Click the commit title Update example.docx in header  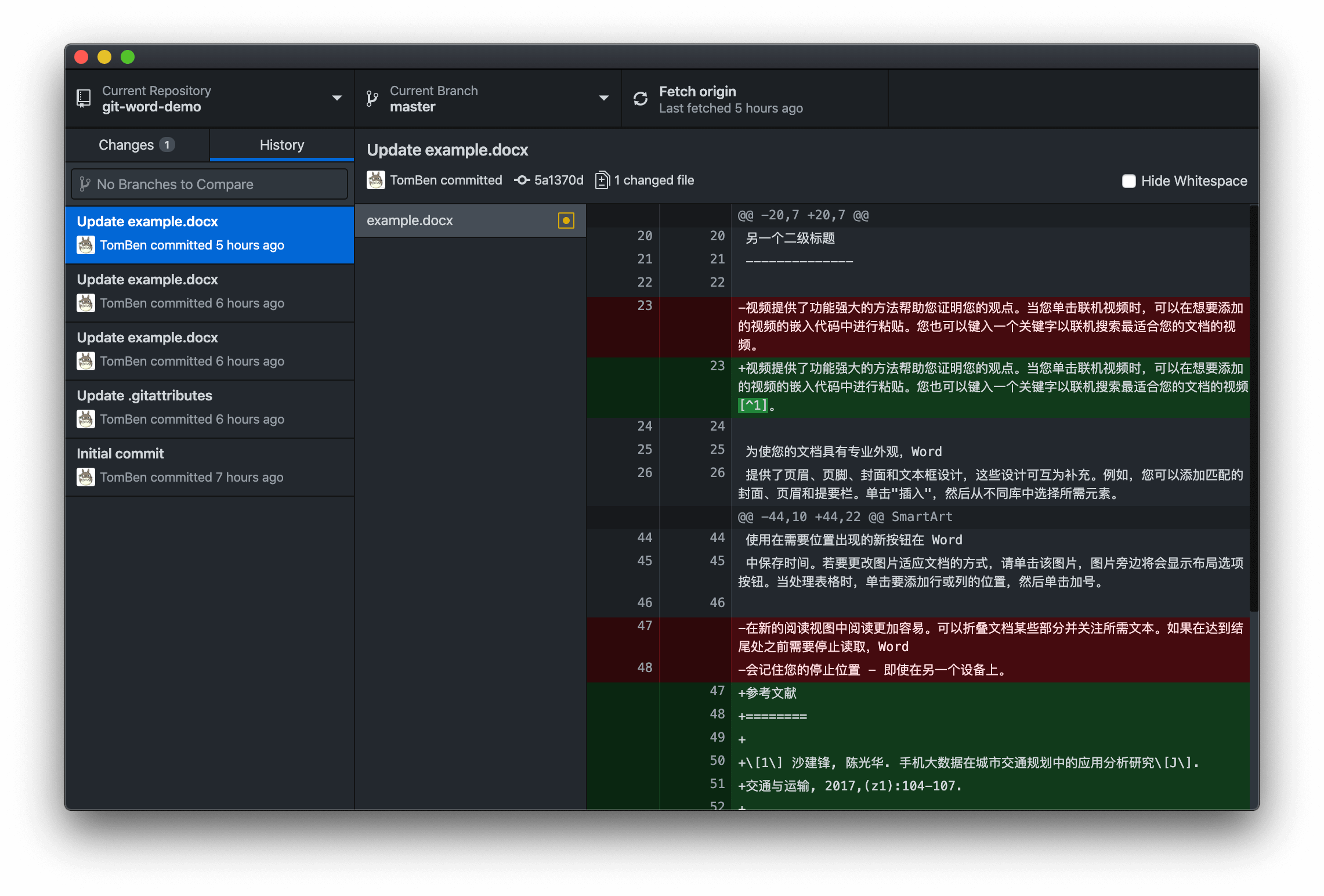447,150
